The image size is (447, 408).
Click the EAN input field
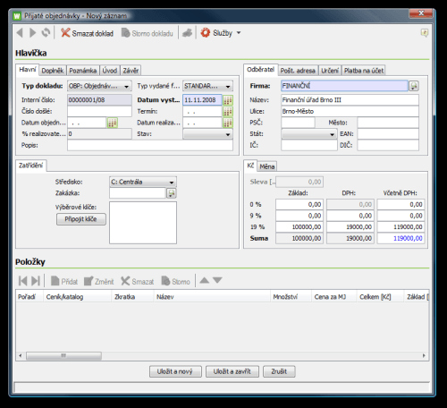(x=388, y=134)
